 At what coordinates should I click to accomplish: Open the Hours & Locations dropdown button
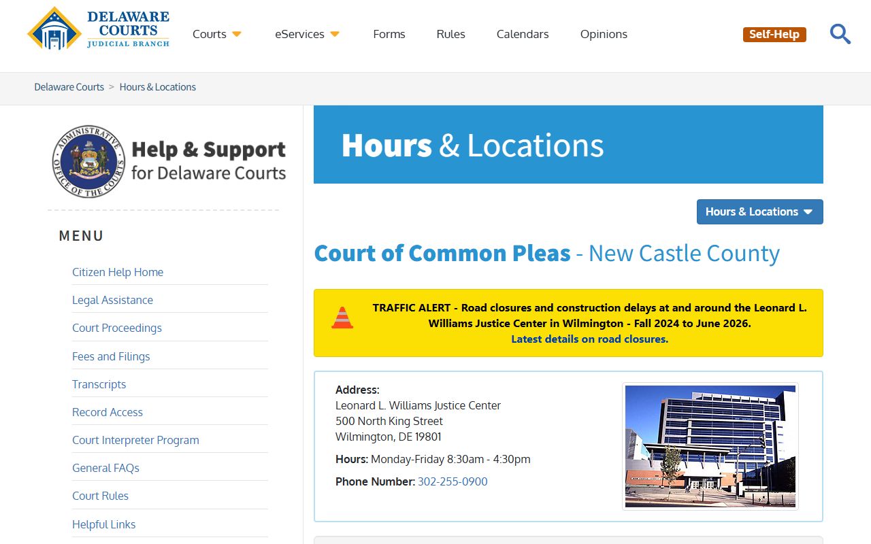pyautogui.click(x=760, y=211)
